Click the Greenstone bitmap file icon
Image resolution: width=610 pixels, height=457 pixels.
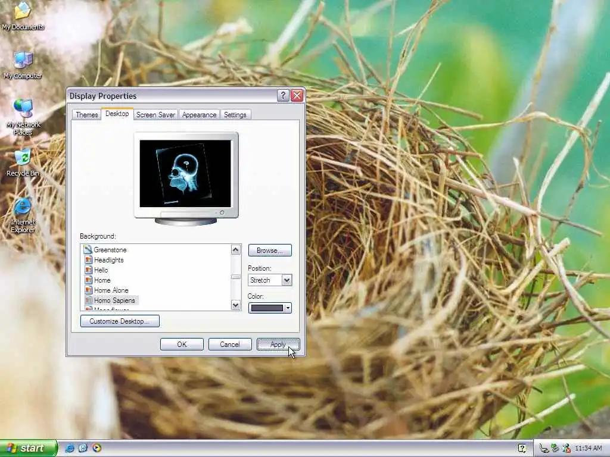pos(88,249)
